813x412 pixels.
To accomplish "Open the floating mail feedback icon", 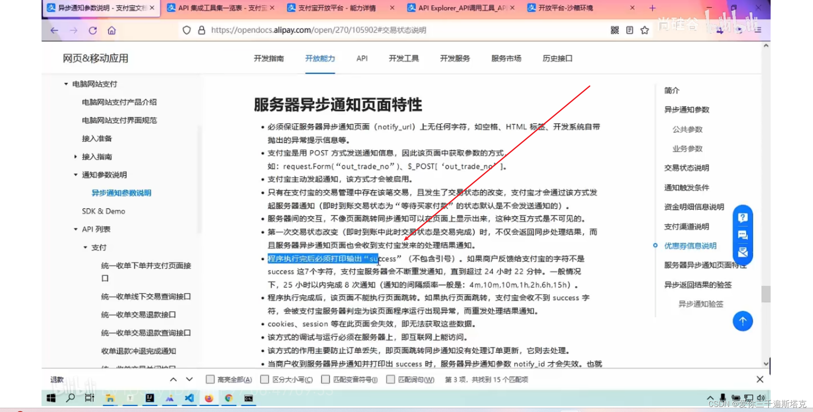I will tap(743, 253).
